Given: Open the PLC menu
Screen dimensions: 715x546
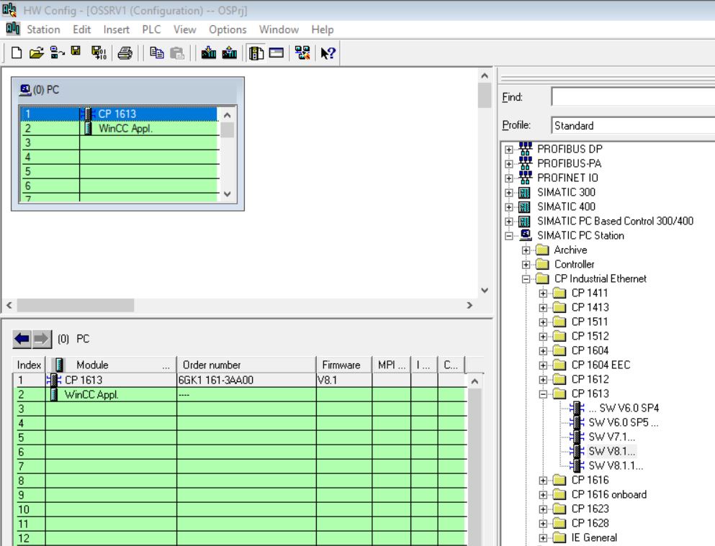Looking at the screenshot, I should click(x=151, y=29).
